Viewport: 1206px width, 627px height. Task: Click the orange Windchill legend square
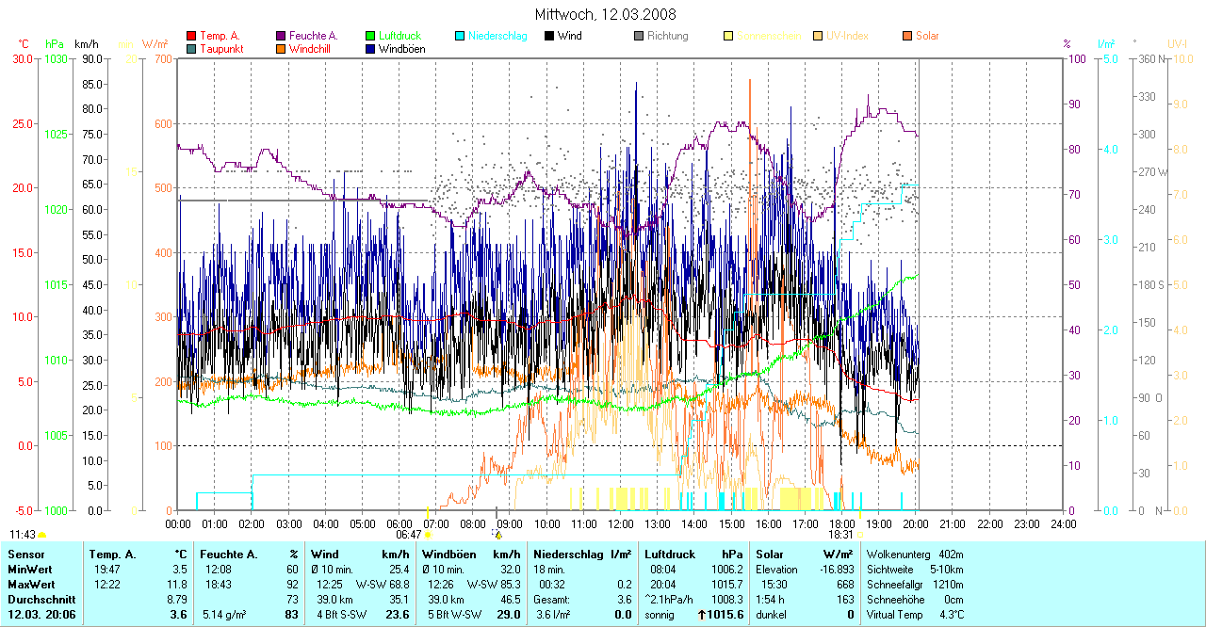coord(281,48)
